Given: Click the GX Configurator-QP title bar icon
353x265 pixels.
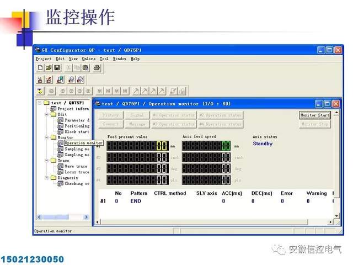Looking at the screenshot, I should 38,50.
